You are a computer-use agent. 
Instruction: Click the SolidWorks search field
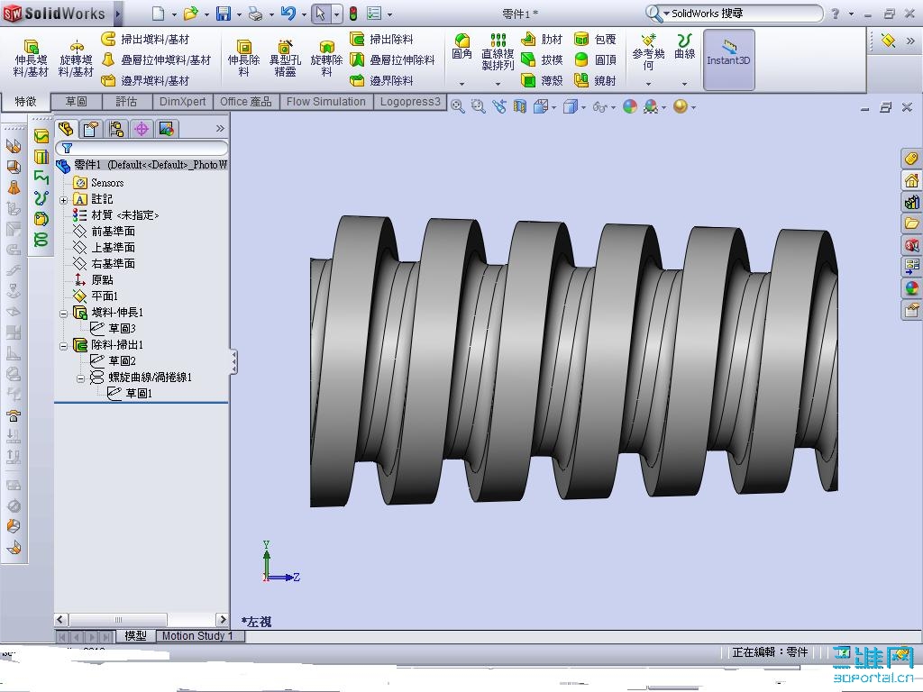[x=743, y=13]
